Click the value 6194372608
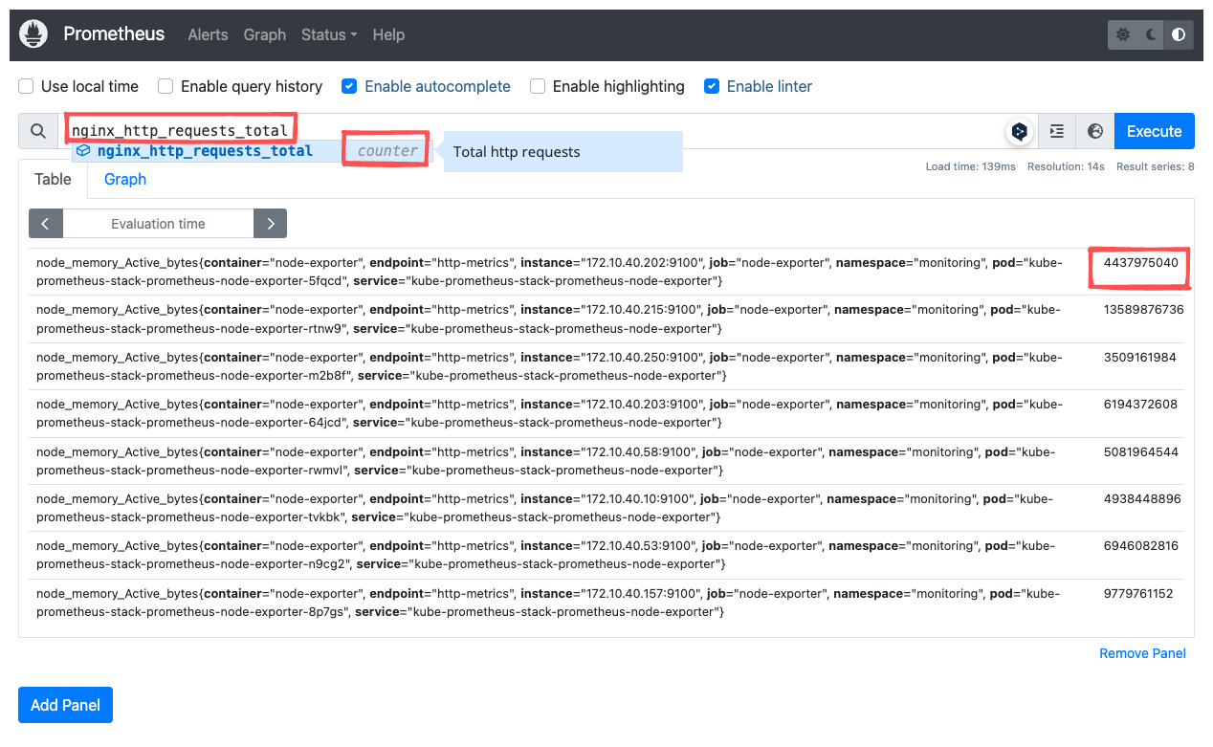 1140,404
